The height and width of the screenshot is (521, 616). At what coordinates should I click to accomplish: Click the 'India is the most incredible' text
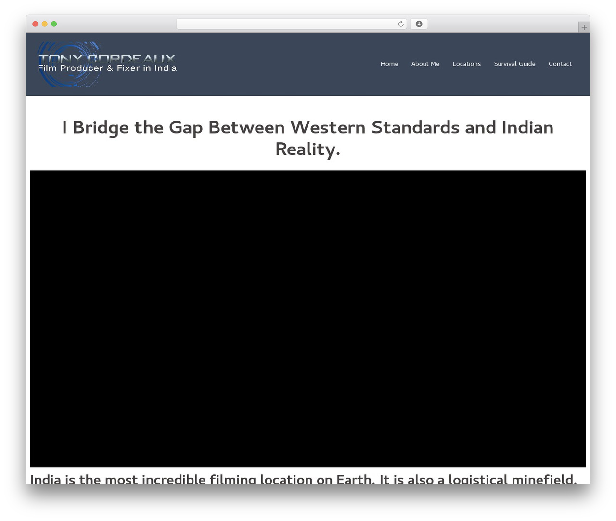(303, 479)
